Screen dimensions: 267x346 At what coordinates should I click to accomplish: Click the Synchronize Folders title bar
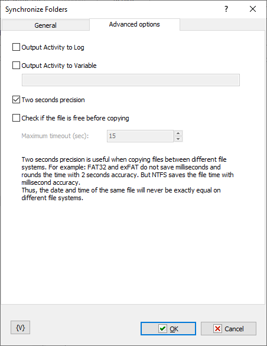(x=110, y=9)
